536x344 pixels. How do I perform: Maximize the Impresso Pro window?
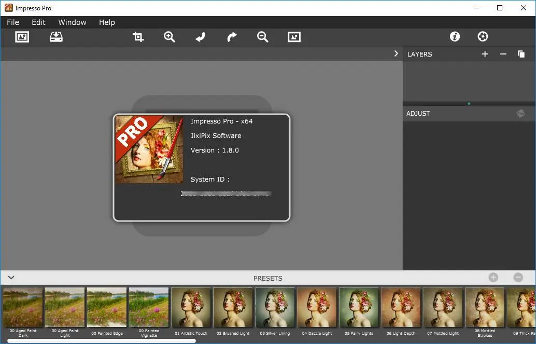pos(500,8)
